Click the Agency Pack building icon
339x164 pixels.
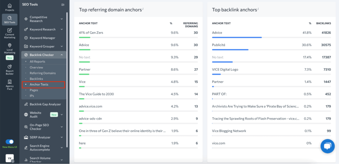click(x=10, y=82)
